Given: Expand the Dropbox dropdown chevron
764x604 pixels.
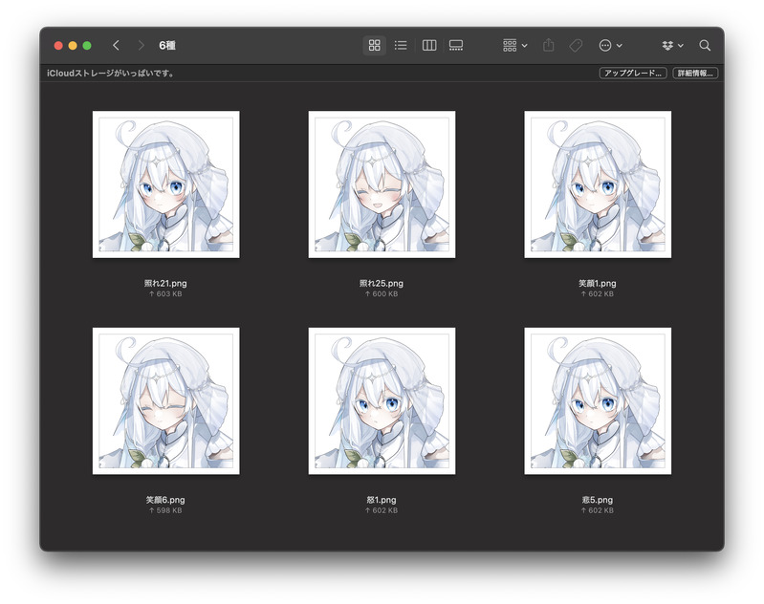Looking at the screenshot, I should coord(681,46).
